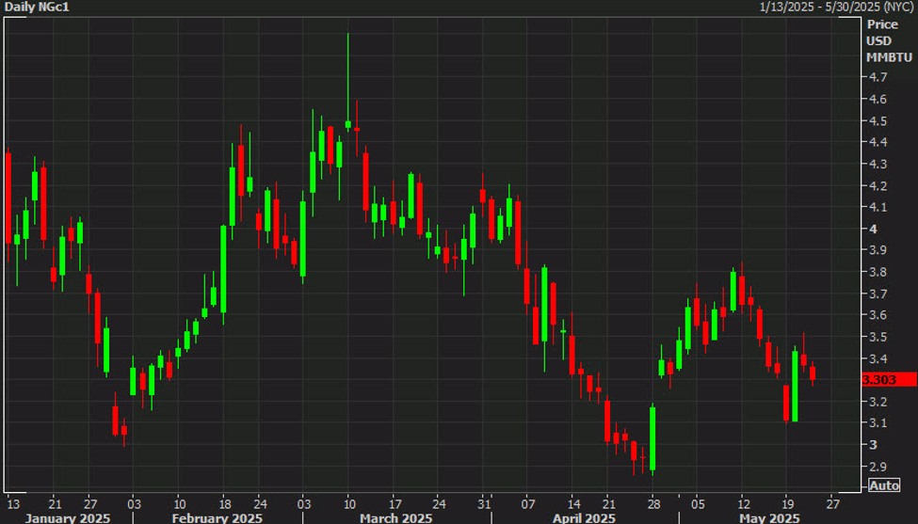Screen dimensions: 918x524
Task: Click the last red candle nearest the 3.303 tag
Action: (x=813, y=373)
